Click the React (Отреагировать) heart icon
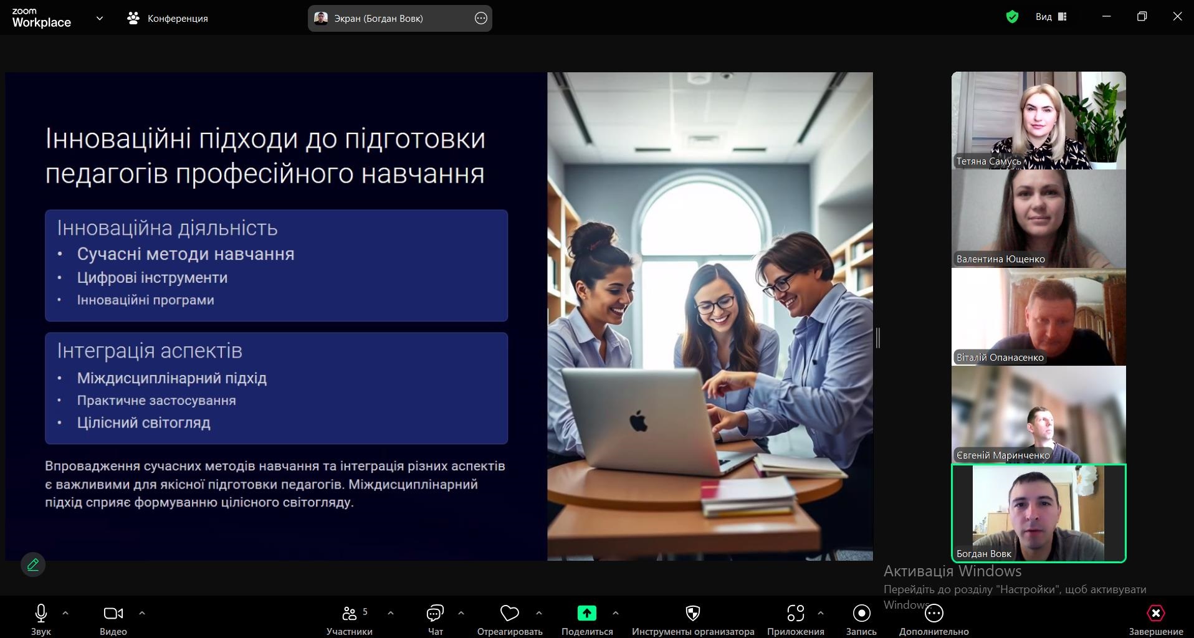1194x638 pixels. [x=509, y=614]
